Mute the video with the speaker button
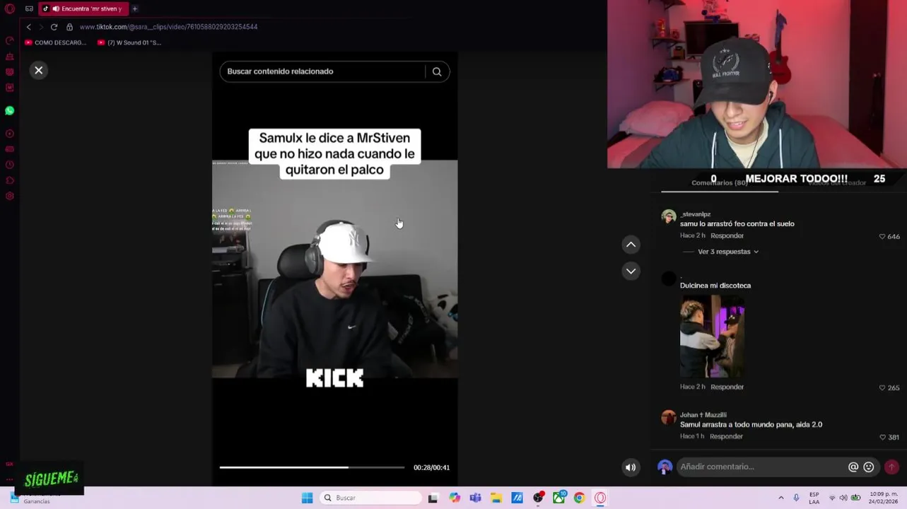This screenshot has height=509, width=907. pyautogui.click(x=631, y=467)
